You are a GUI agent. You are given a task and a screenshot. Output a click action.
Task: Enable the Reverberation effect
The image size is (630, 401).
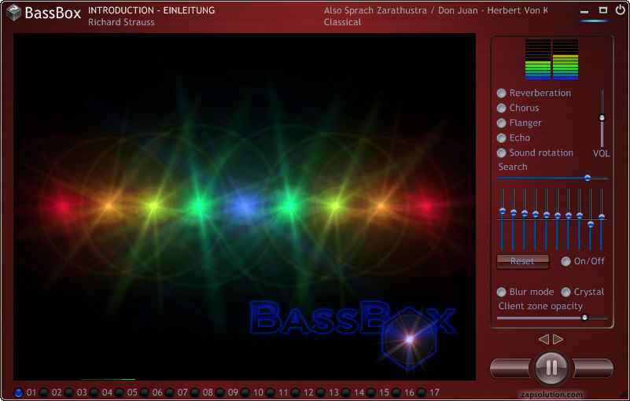pos(502,94)
